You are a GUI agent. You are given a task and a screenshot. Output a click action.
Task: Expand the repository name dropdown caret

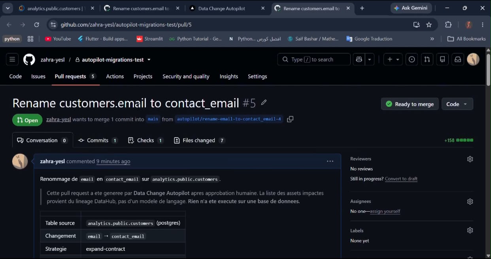point(149,60)
